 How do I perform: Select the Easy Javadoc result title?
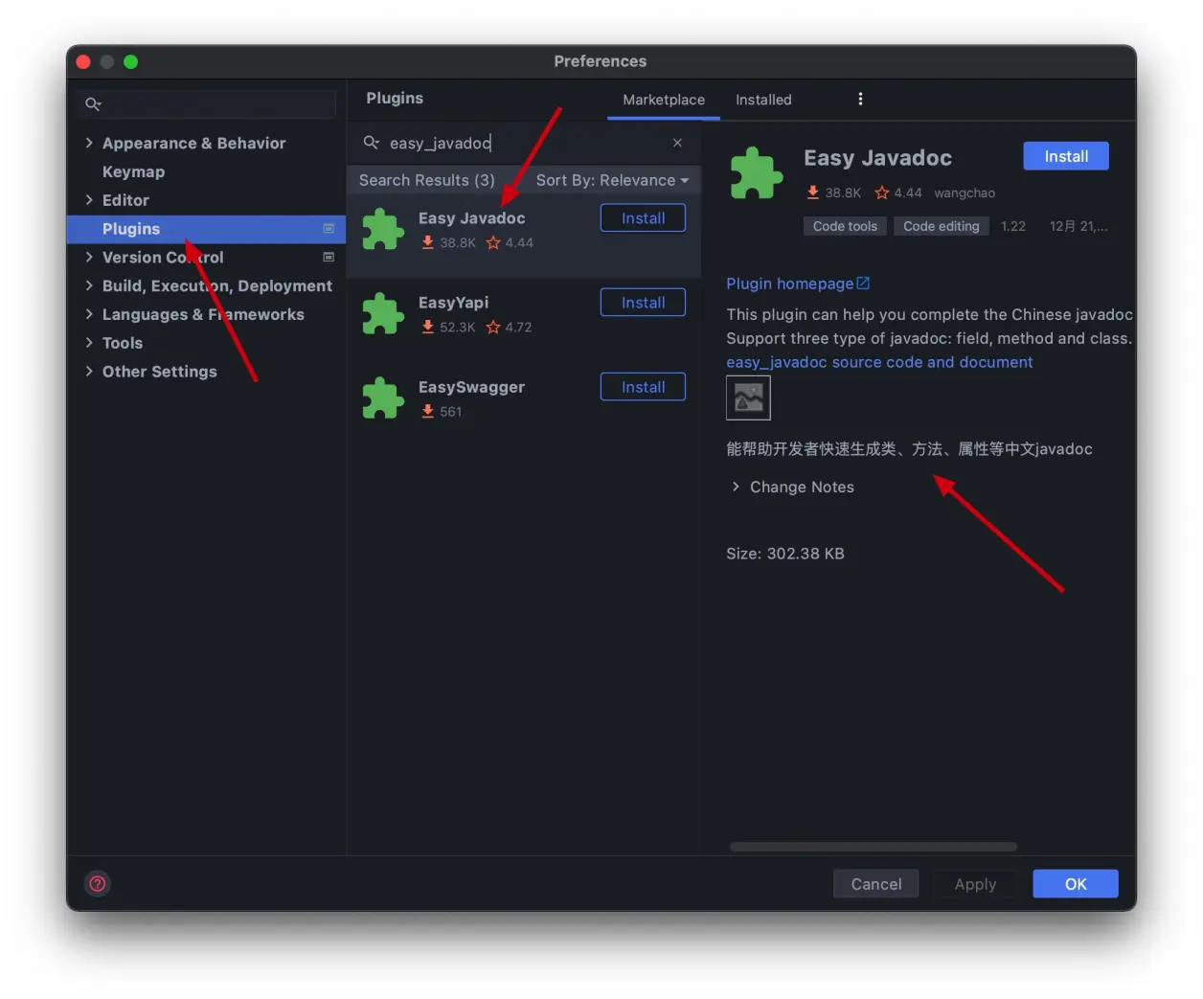tap(471, 218)
